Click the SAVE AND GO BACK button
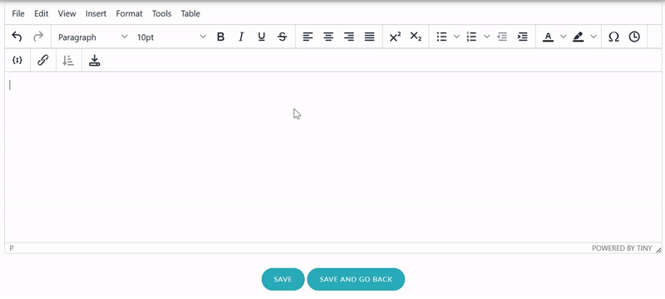 pos(356,279)
